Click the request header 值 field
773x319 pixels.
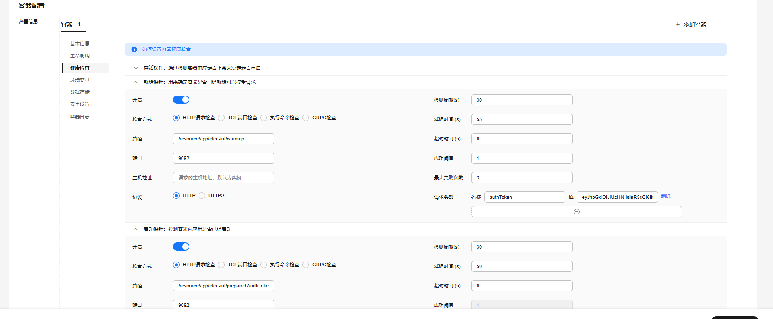(x=617, y=197)
